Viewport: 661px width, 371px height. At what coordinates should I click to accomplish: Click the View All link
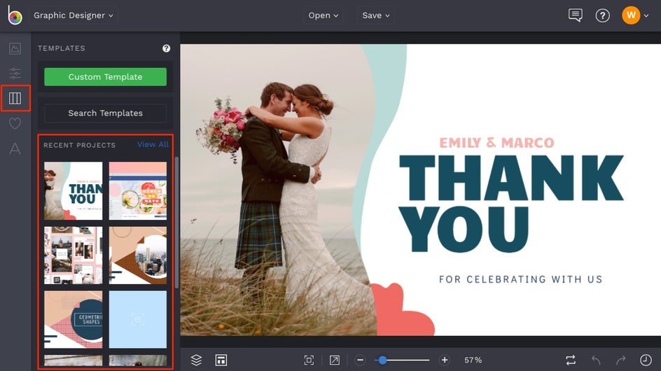tap(153, 144)
